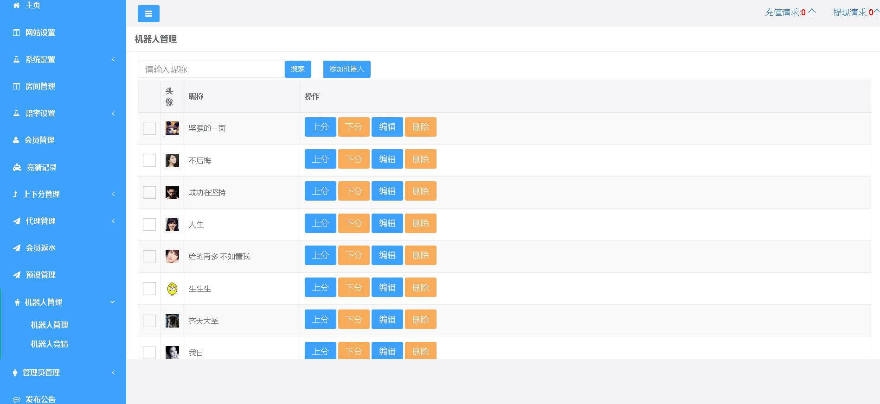Click the user icon beside 会员管理
The height and width of the screenshot is (404, 880).
[x=16, y=140]
